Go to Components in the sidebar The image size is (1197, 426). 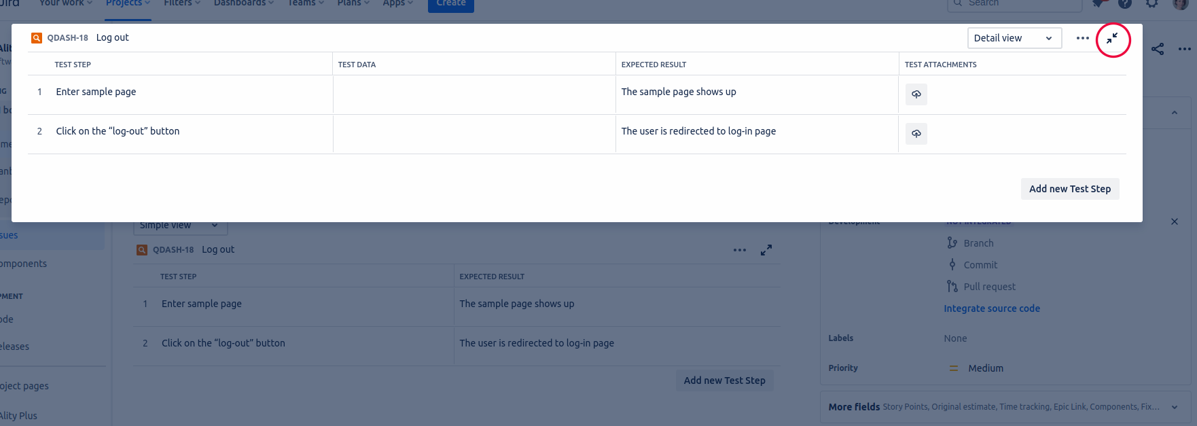point(24,264)
